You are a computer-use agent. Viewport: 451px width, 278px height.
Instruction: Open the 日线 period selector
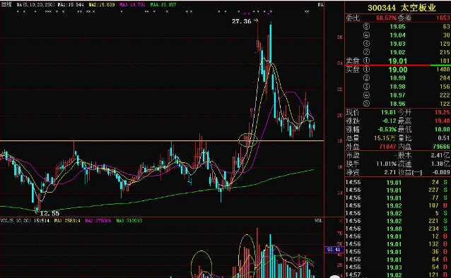(x=6, y=5)
